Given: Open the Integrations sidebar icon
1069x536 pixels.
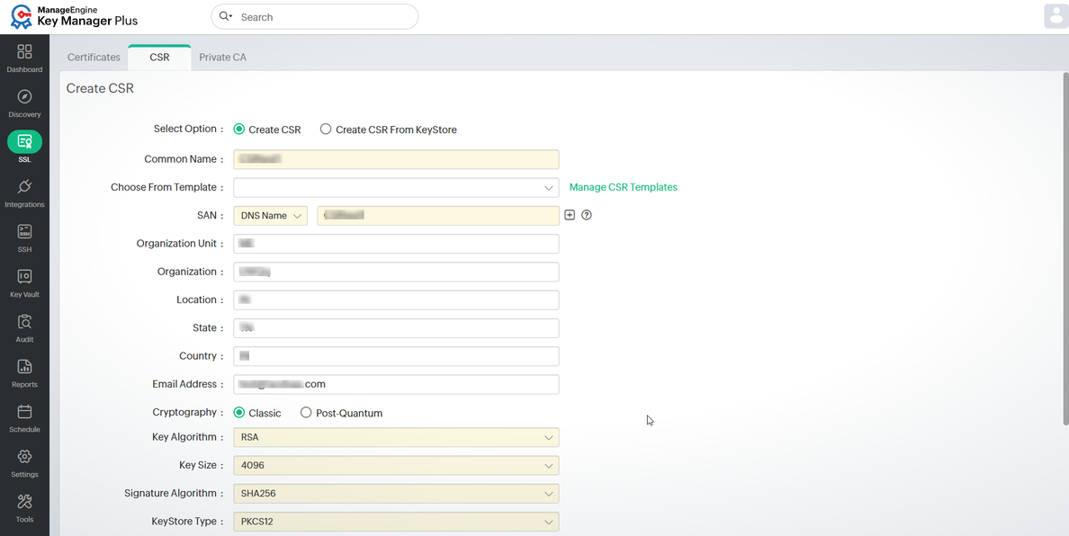Looking at the screenshot, I should pos(24,193).
